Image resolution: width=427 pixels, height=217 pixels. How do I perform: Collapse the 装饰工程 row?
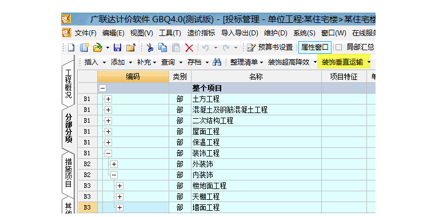coord(108,154)
